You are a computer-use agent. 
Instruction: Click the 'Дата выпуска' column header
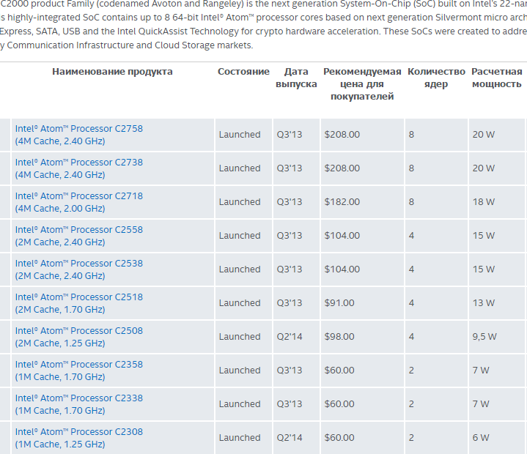coord(296,78)
